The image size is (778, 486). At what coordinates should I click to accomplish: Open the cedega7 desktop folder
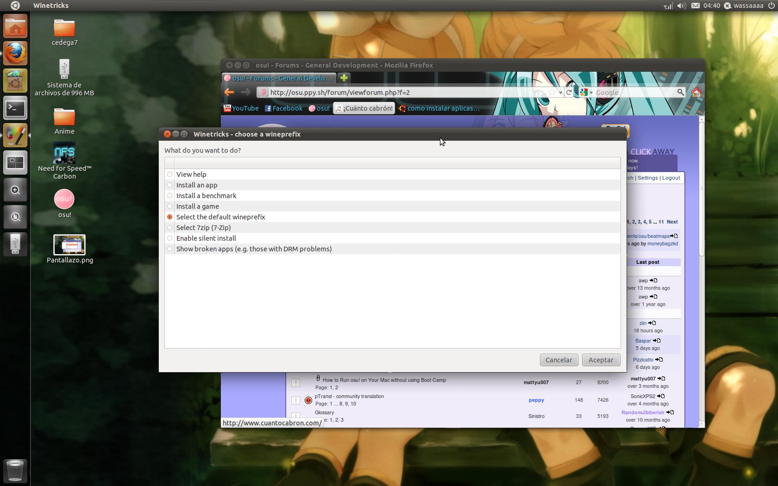coord(64,32)
